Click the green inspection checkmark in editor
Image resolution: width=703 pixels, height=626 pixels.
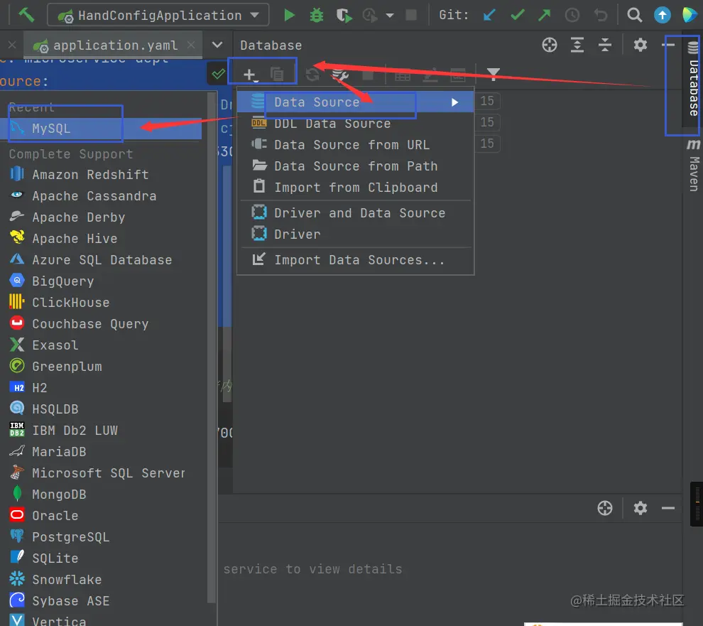coord(218,74)
